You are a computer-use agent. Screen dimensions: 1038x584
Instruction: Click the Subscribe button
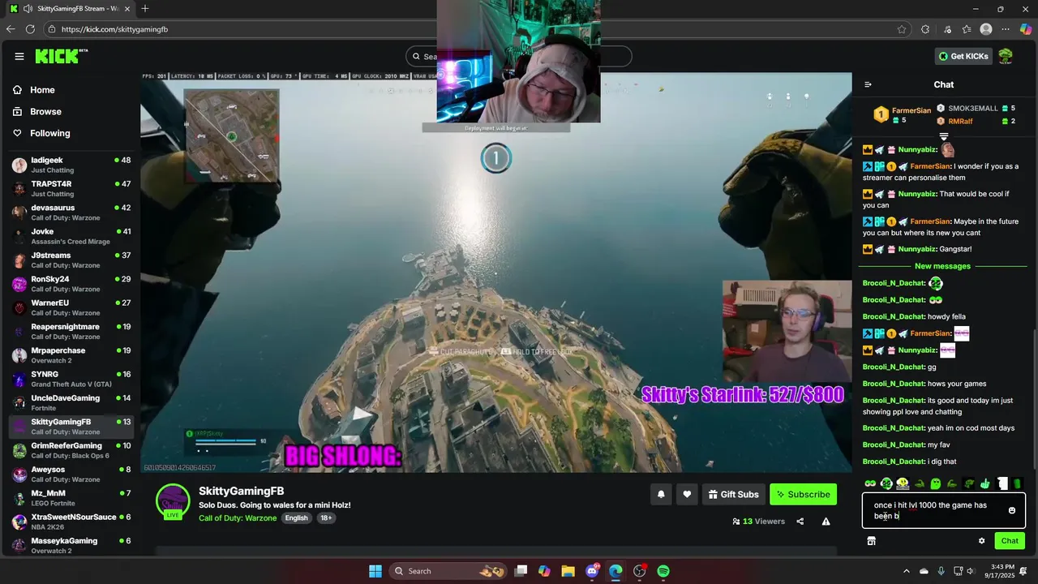pos(803,494)
